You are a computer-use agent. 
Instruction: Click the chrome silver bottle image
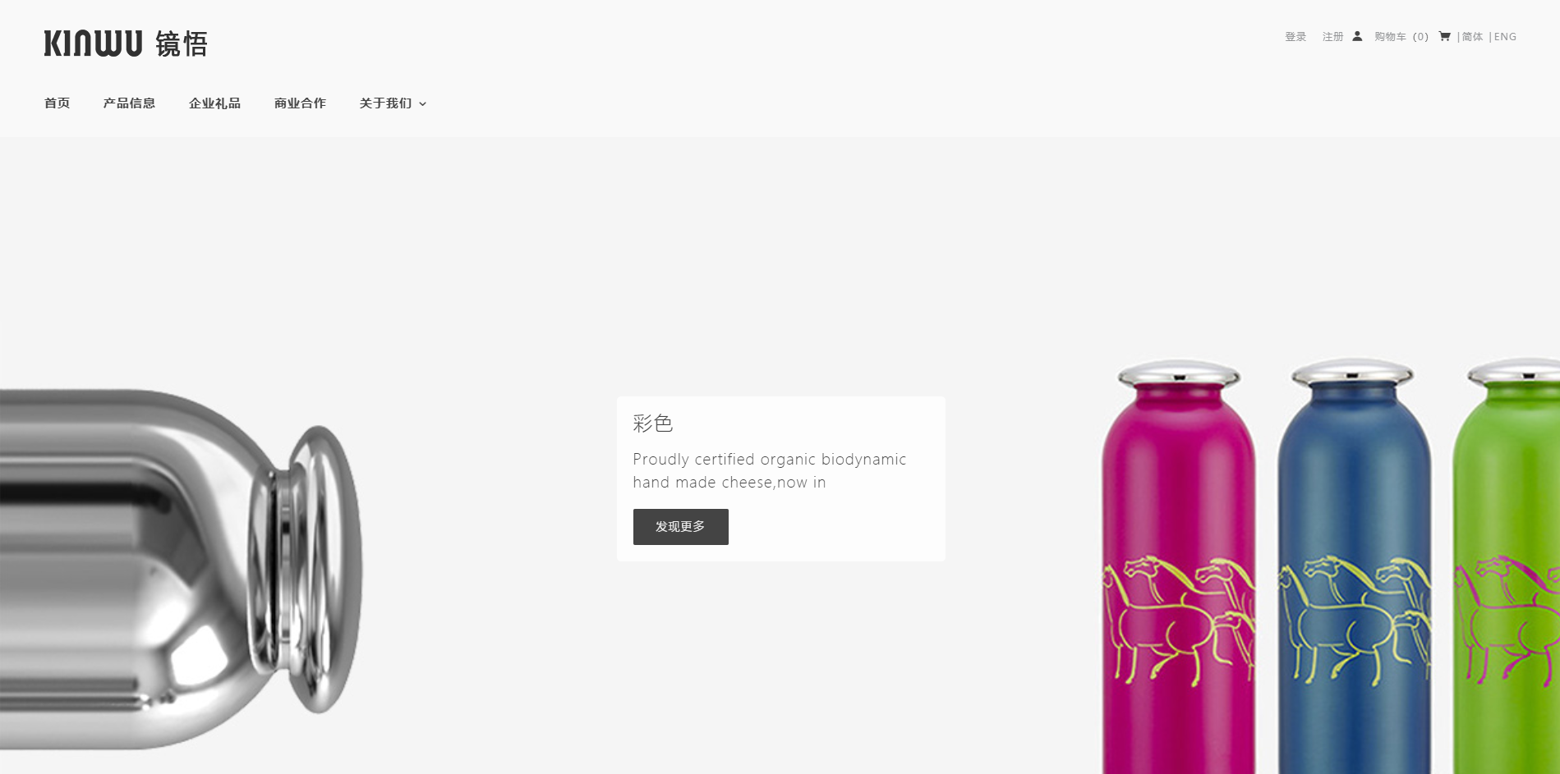[181, 568]
